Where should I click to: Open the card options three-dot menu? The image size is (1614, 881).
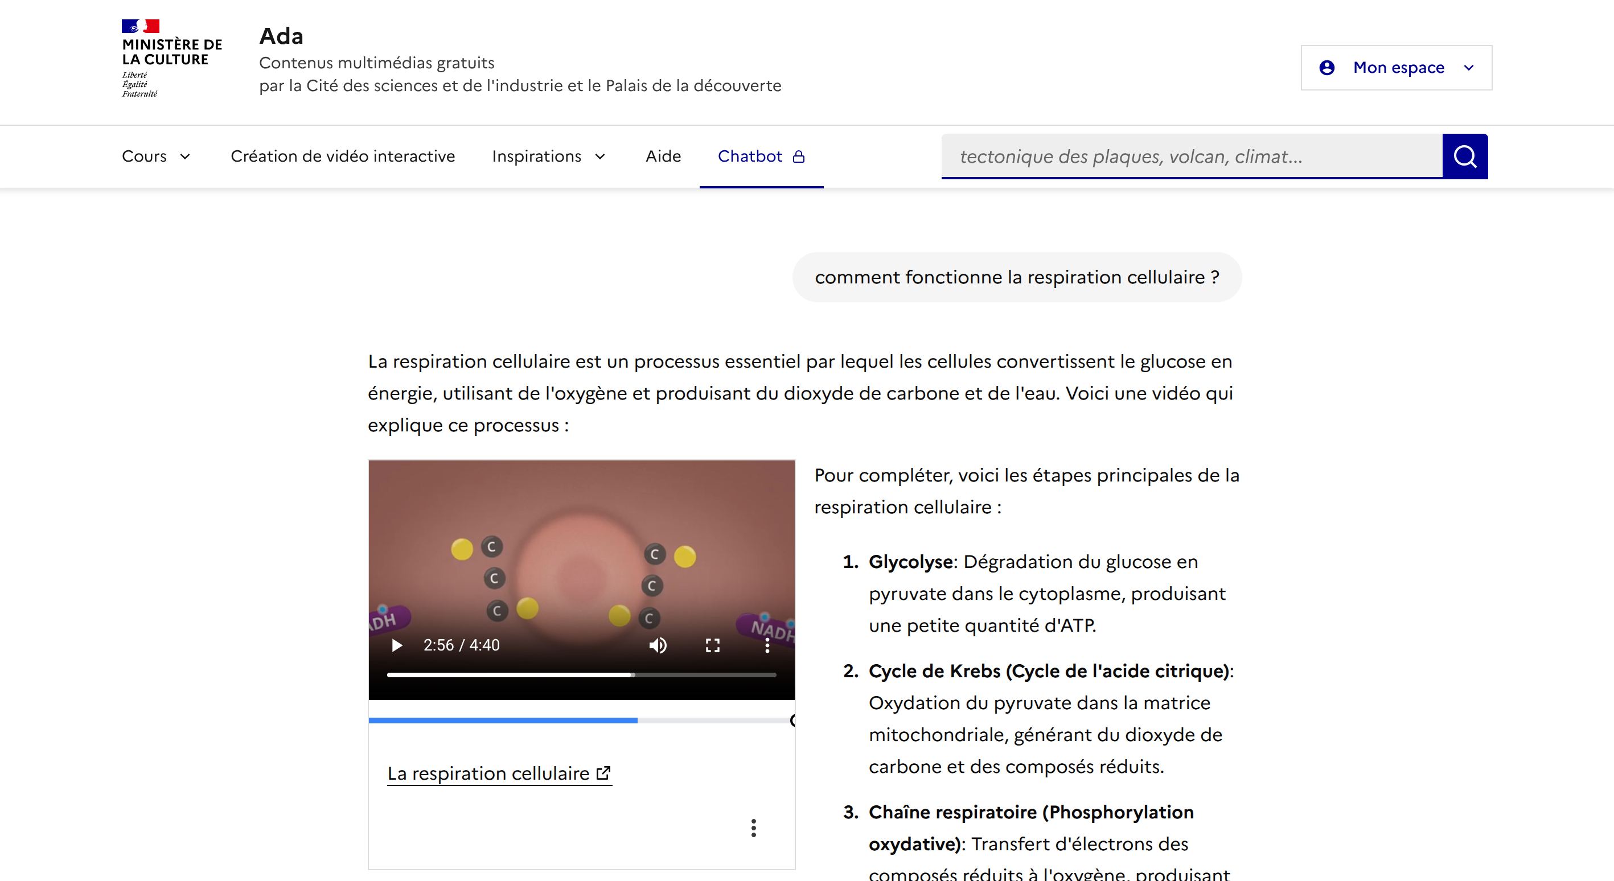coord(754,828)
